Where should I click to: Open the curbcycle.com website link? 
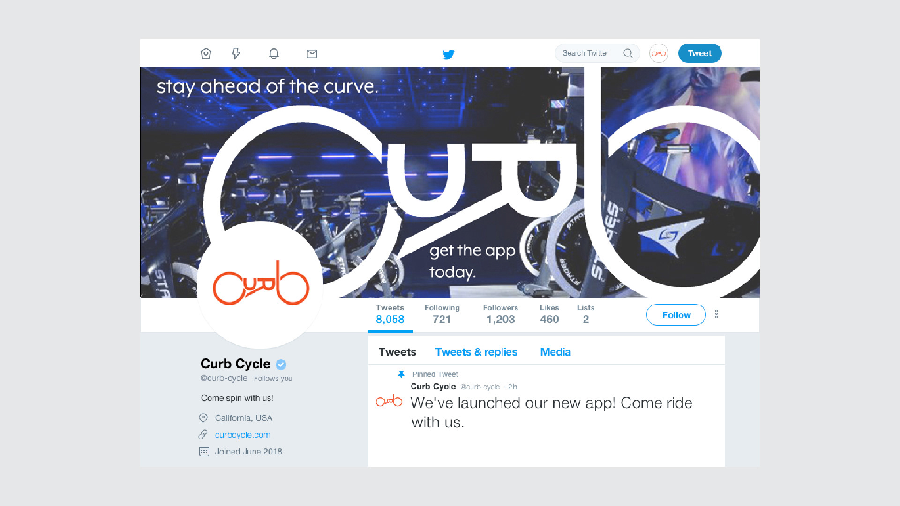click(x=242, y=435)
